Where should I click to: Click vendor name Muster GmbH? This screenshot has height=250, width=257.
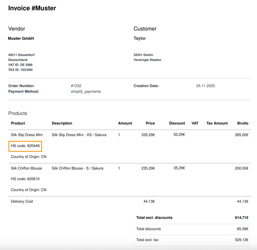coord(21,38)
